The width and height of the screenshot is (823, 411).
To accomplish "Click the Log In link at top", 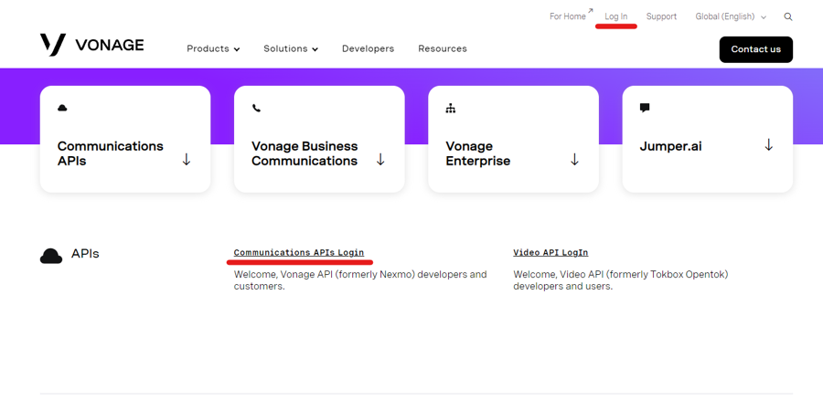I will [616, 16].
